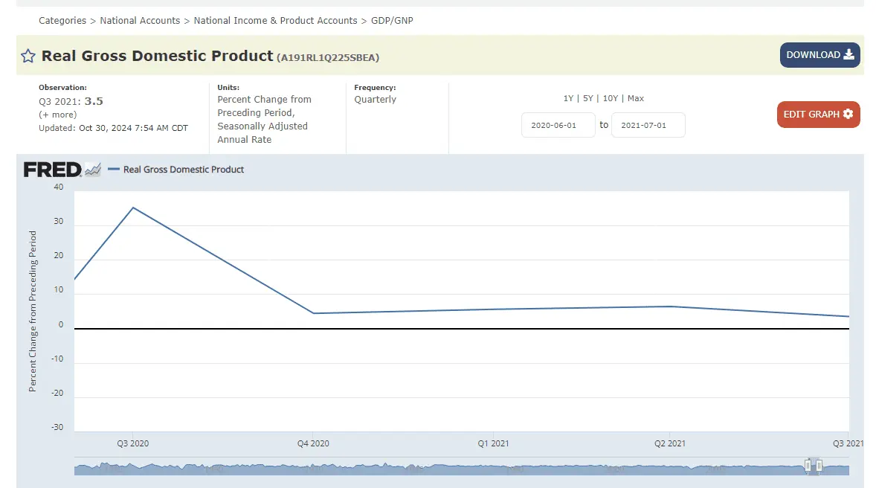
Task: Go to National Accounts breadcrumb
Action: pos(140,21)
